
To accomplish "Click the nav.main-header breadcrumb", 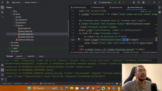I will [x=95, y=52].
